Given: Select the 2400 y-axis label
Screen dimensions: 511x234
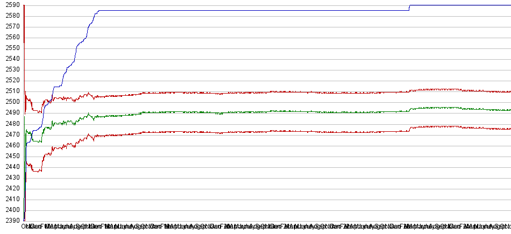Looking at the screenshot, I should pos(12,209).
